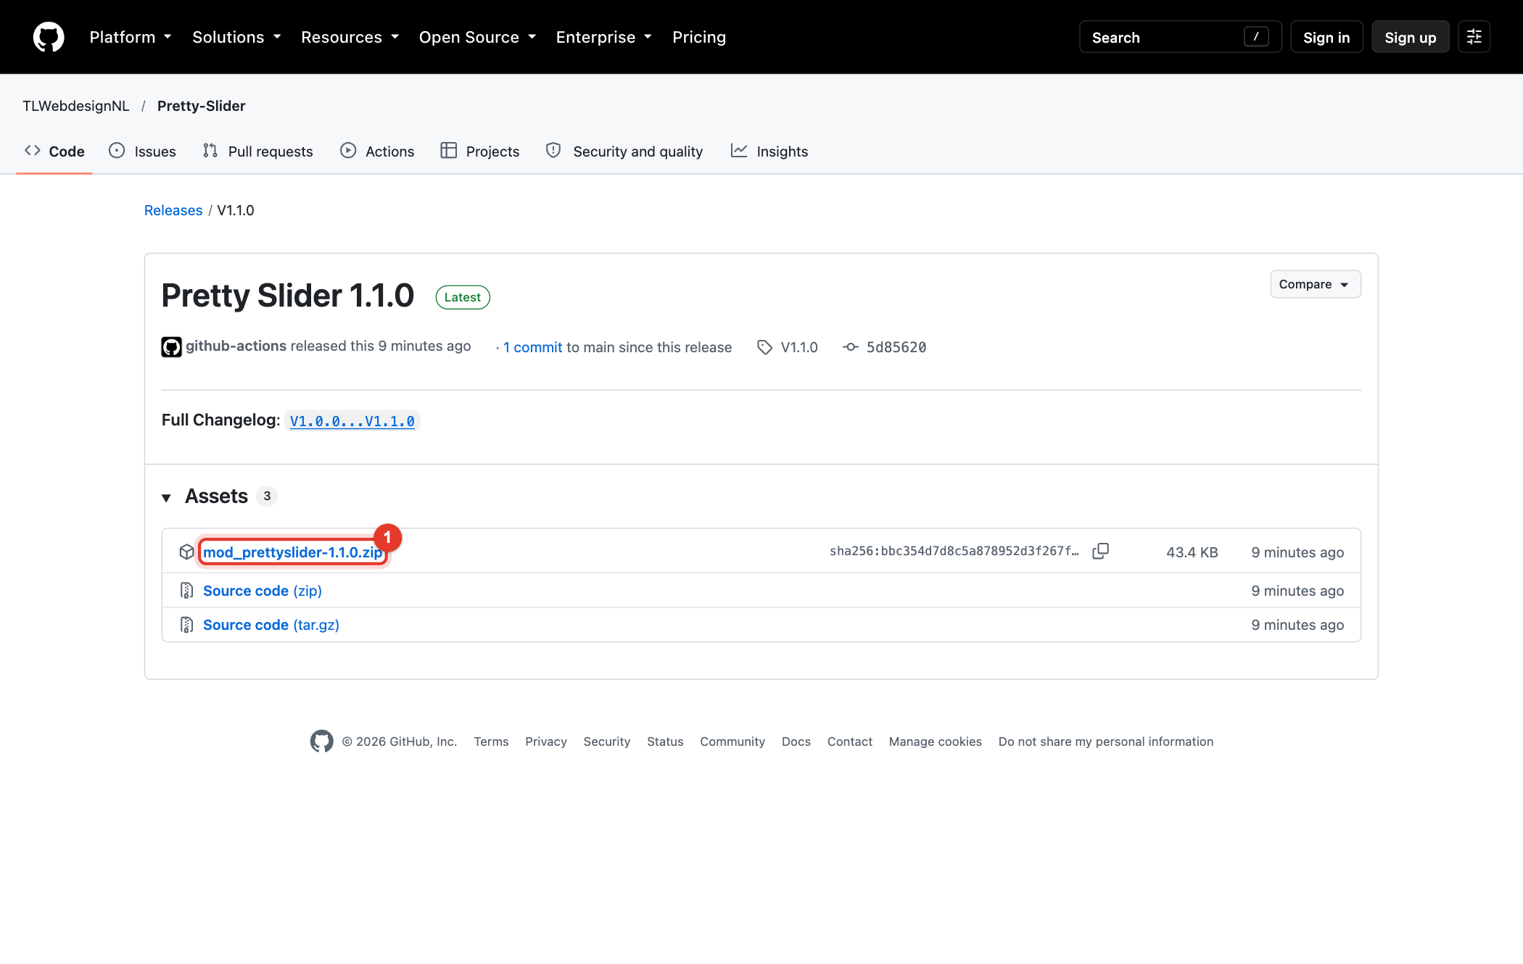Click the Pretty Slider 1.1.0 release title

click(288, 296)
